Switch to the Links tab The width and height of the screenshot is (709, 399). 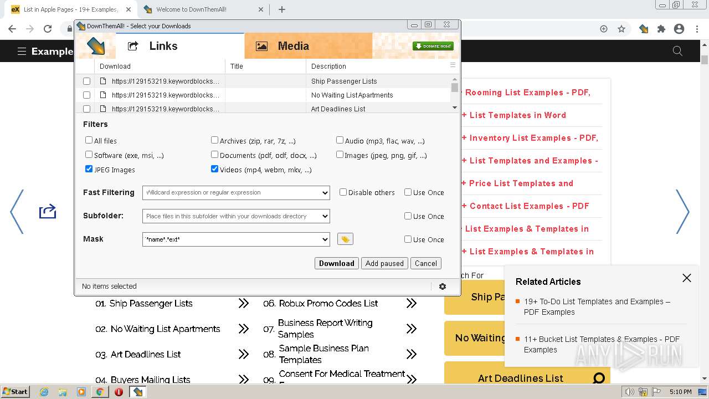[180, 46]
